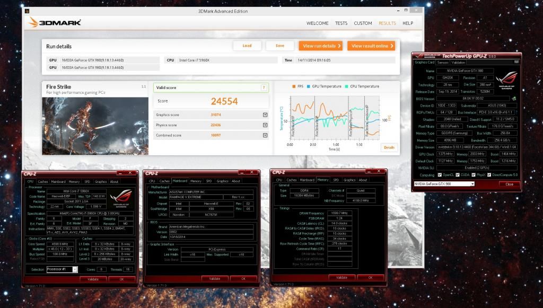Click the RAMPAGE V EXTREME model field
This screenshot has height=308, width=543.
click(x=195, y=197)
